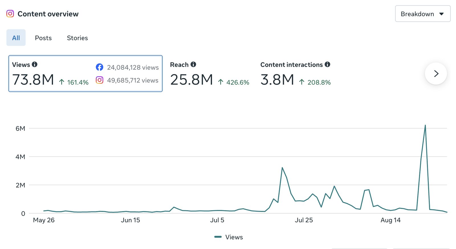Viewport: 456px width, 249px height.
Task: Toggle the Views series in the chart legend
Action: (229, 237)
